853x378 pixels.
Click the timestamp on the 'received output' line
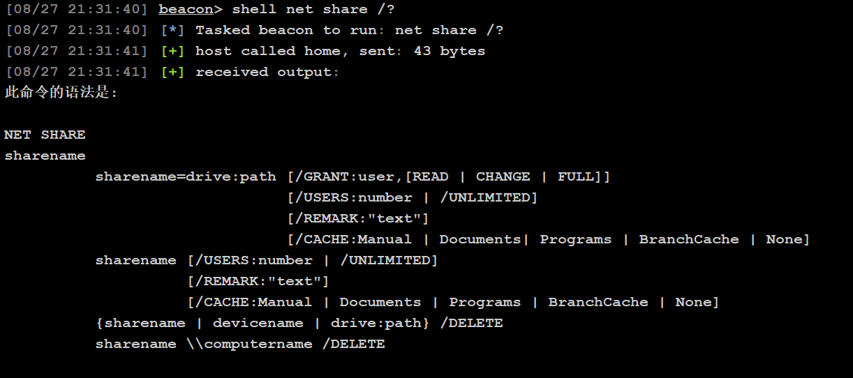(x=77, y=73)
